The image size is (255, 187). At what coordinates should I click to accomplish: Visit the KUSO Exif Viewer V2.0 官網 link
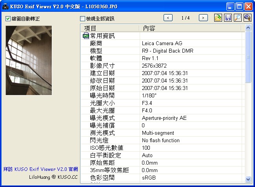pyautogui.click(x=41, y=169)
